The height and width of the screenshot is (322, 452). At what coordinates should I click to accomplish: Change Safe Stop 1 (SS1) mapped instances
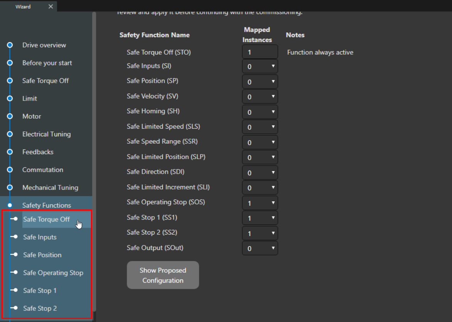click(x=260, y=218)
